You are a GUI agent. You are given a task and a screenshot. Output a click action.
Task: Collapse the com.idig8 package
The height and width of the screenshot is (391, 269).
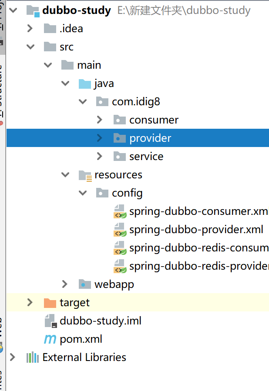[82, 102]
